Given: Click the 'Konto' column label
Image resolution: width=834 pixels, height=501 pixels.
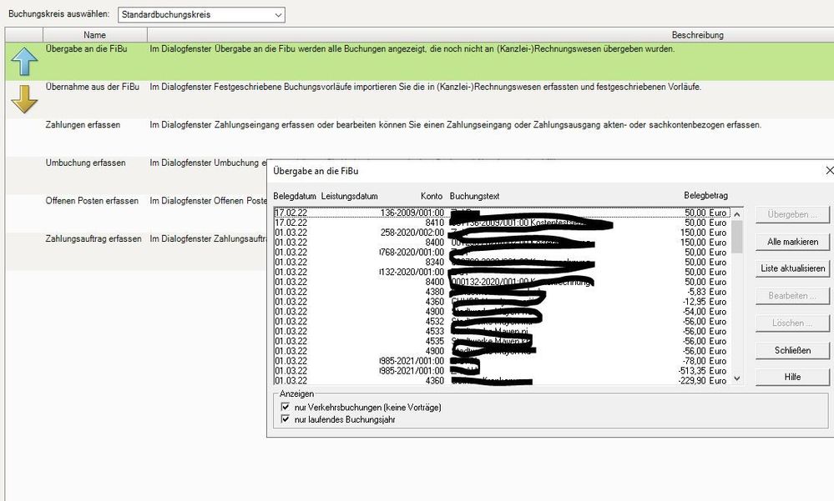Looking at the screenshot, I should (x=432, y=196).
